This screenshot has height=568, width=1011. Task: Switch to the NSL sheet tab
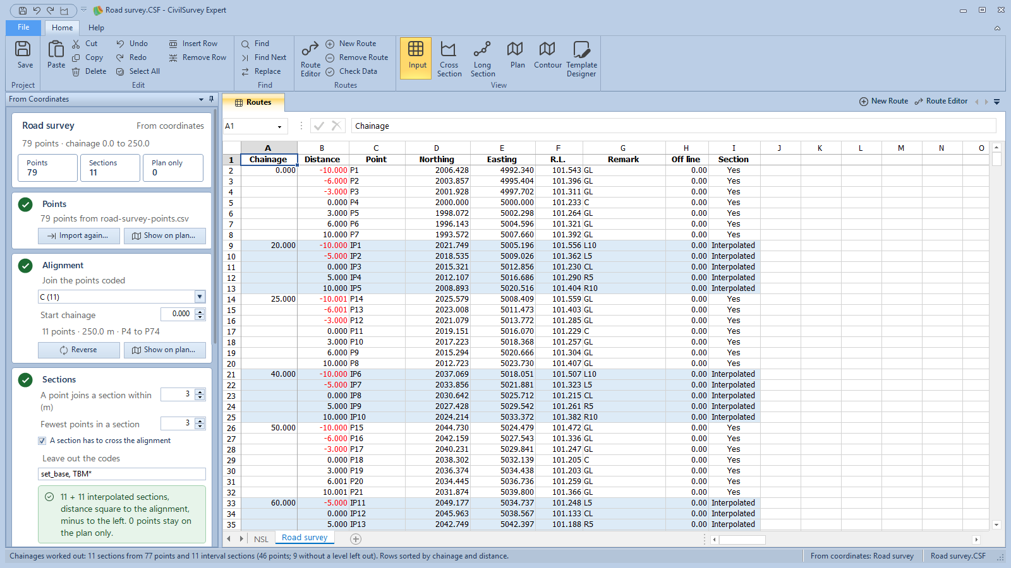(261, 539)
